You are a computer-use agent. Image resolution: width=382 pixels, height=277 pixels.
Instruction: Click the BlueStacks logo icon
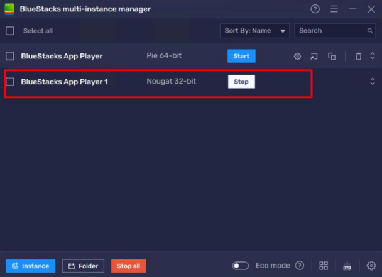click(9, 9)
